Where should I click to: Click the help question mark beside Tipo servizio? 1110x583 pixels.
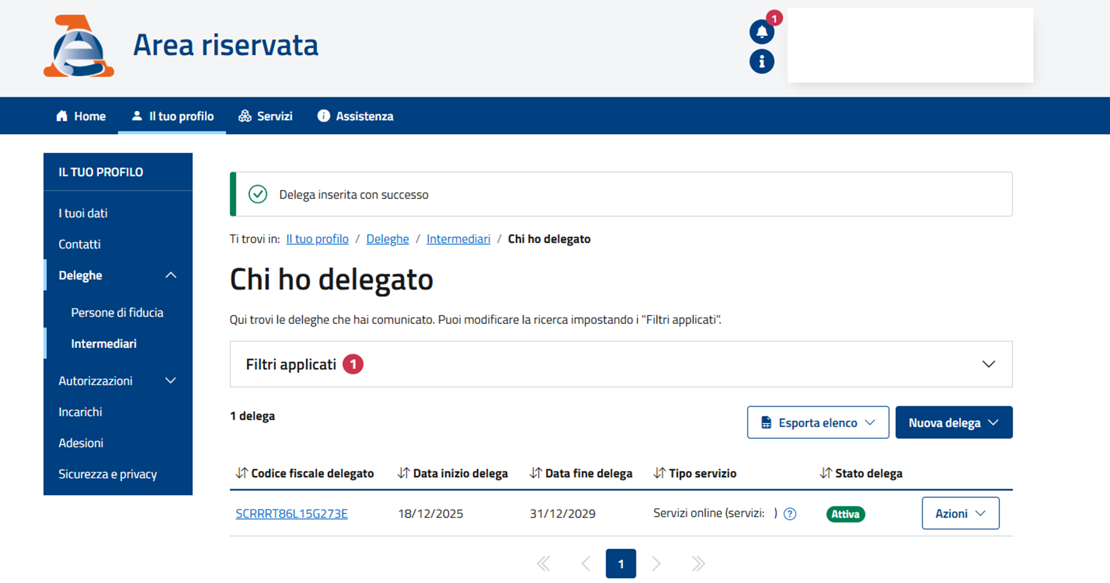[x=789, y=514]
